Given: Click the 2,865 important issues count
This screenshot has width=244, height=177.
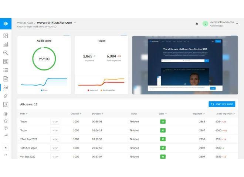Looking at the screenshot, I should (88, 56).
